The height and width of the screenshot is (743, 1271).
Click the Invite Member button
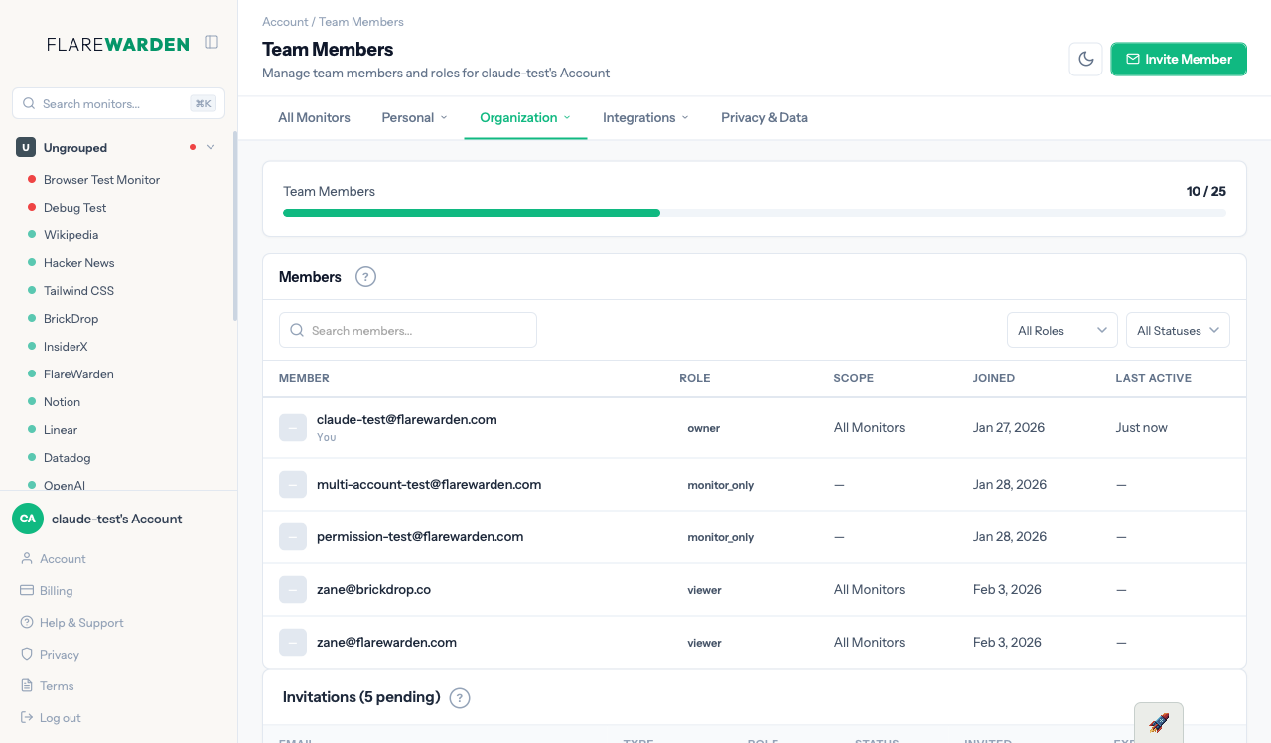(1178, 59)
